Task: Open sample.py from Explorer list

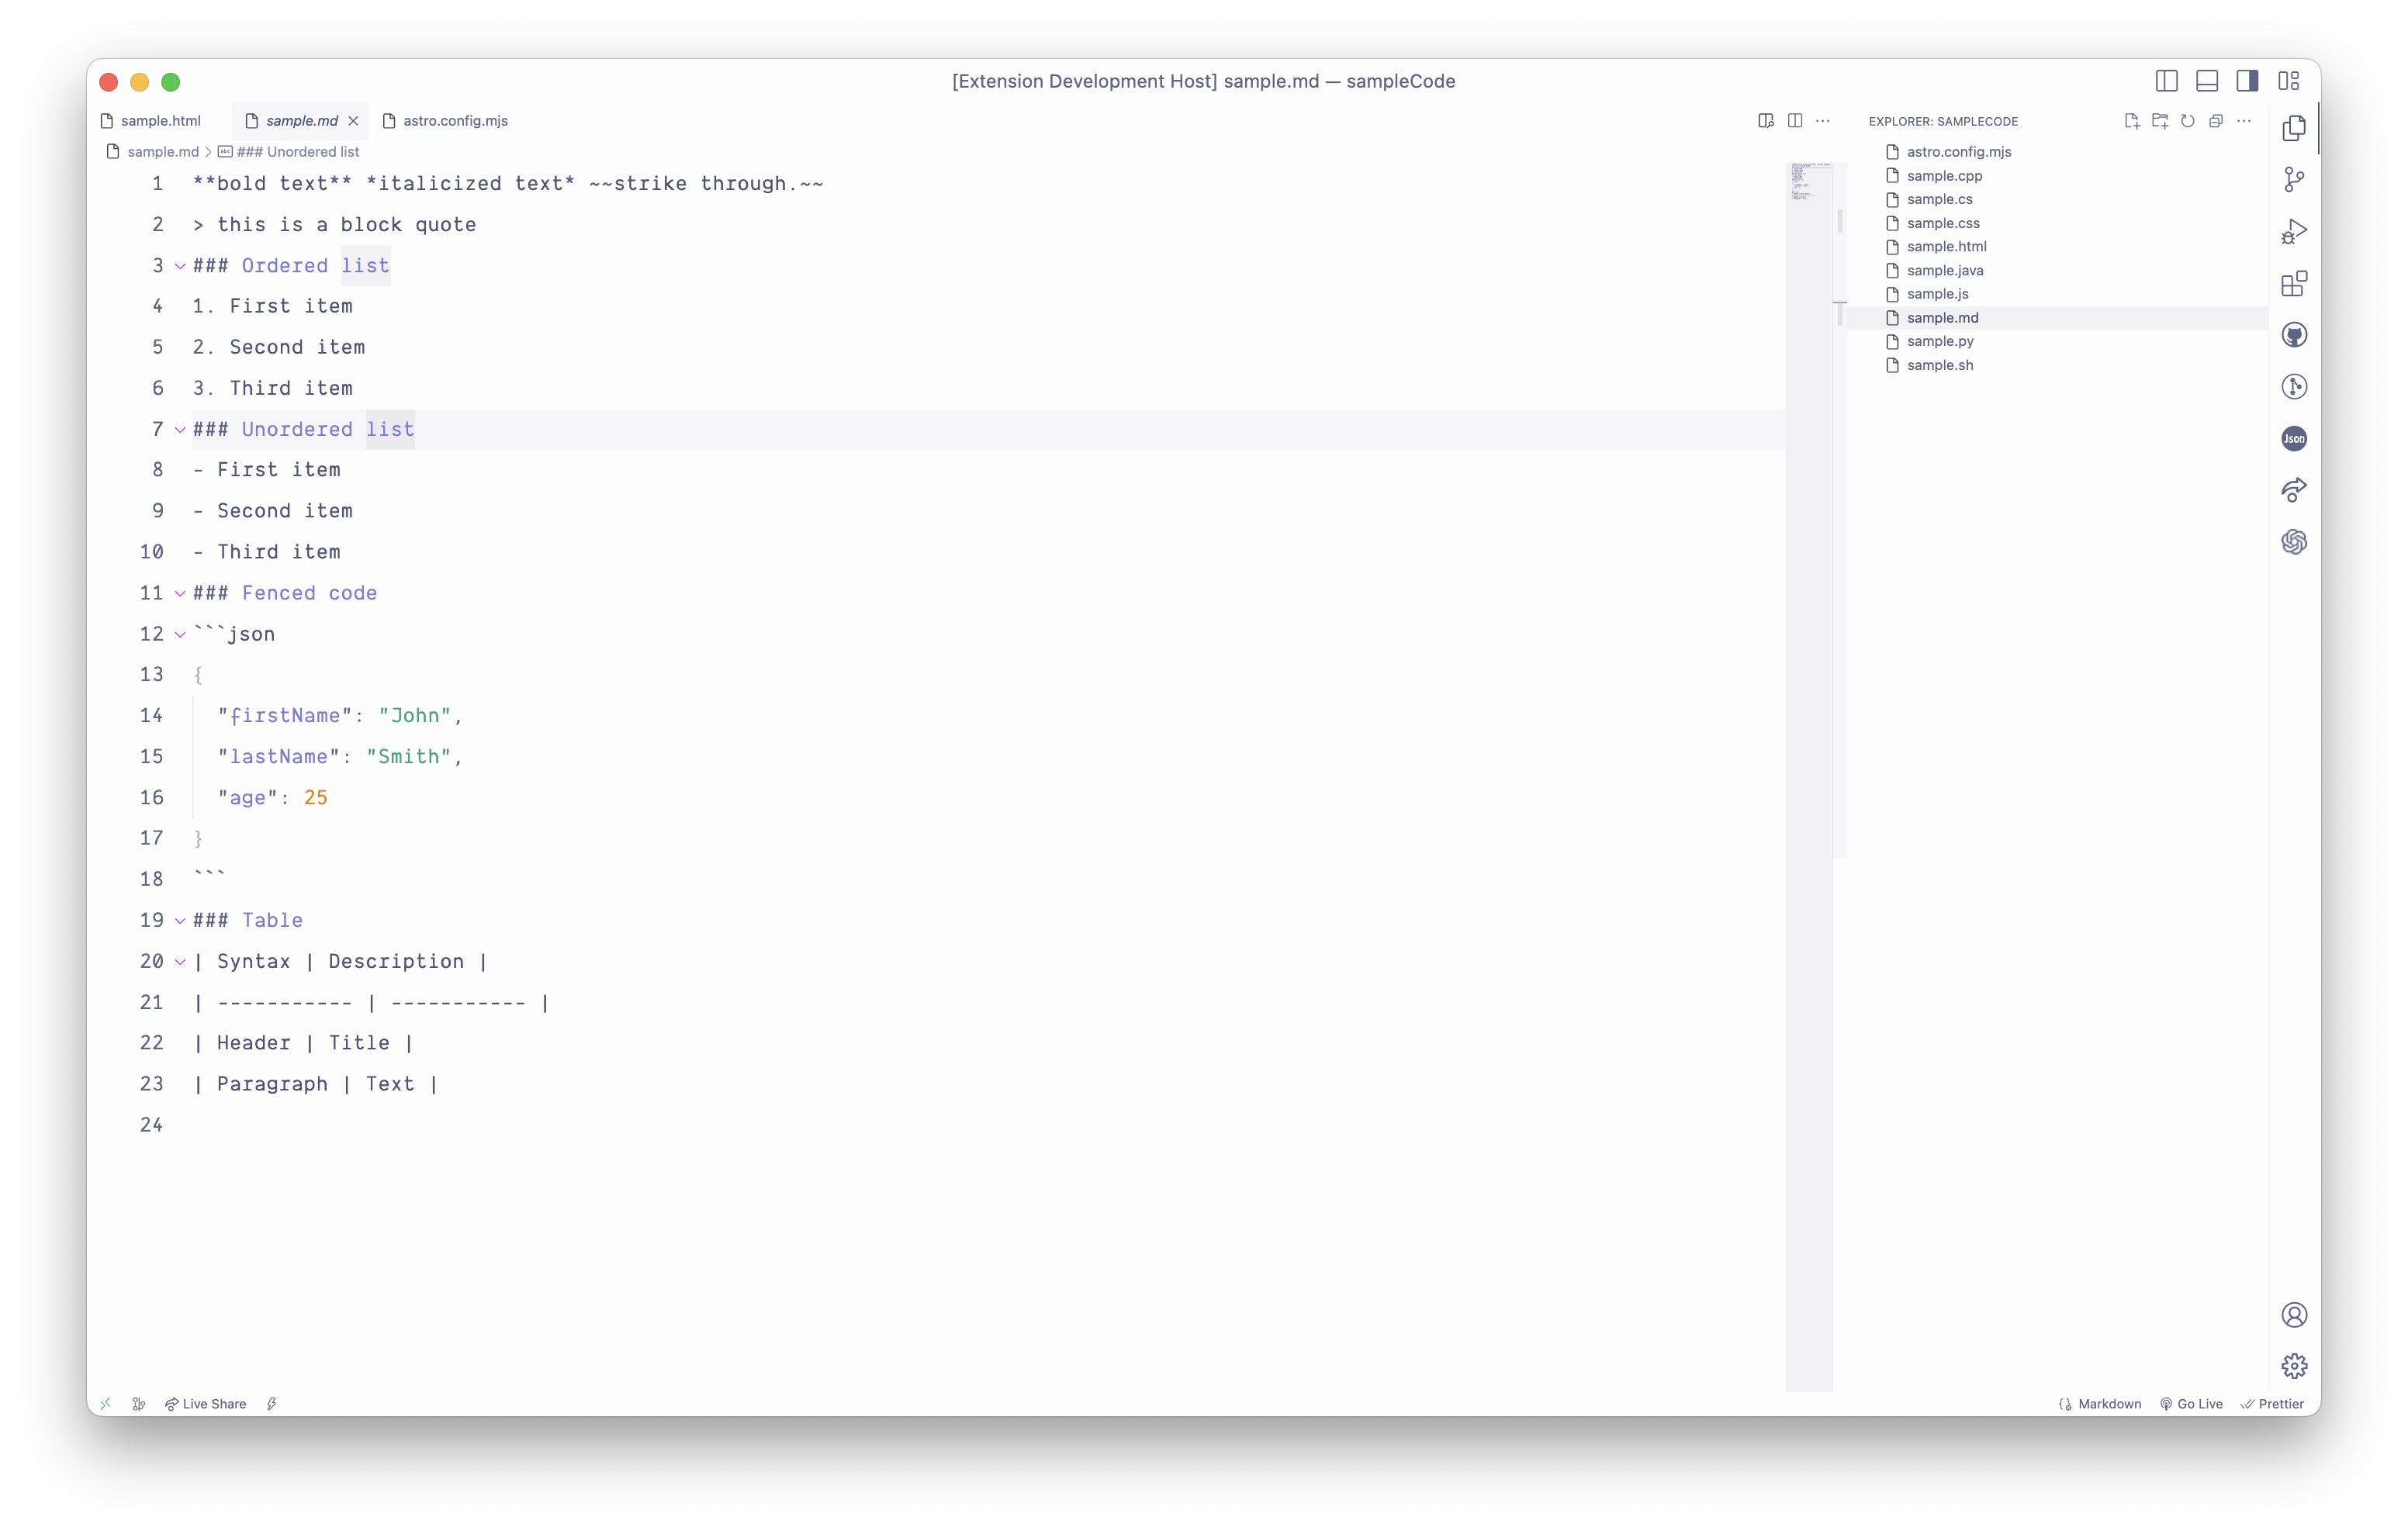Action: click(1939, 341)
